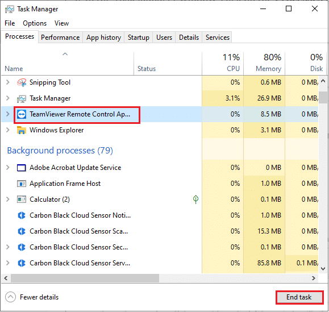The width and height of the screenshot is (329, 312).
Task: Click the Windows Explorer folder icon
Action: click(x=22, y=130)
